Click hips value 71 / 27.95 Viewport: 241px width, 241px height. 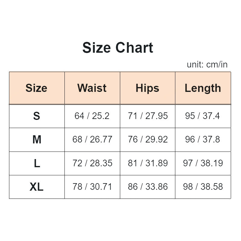[x=148, y=116]
